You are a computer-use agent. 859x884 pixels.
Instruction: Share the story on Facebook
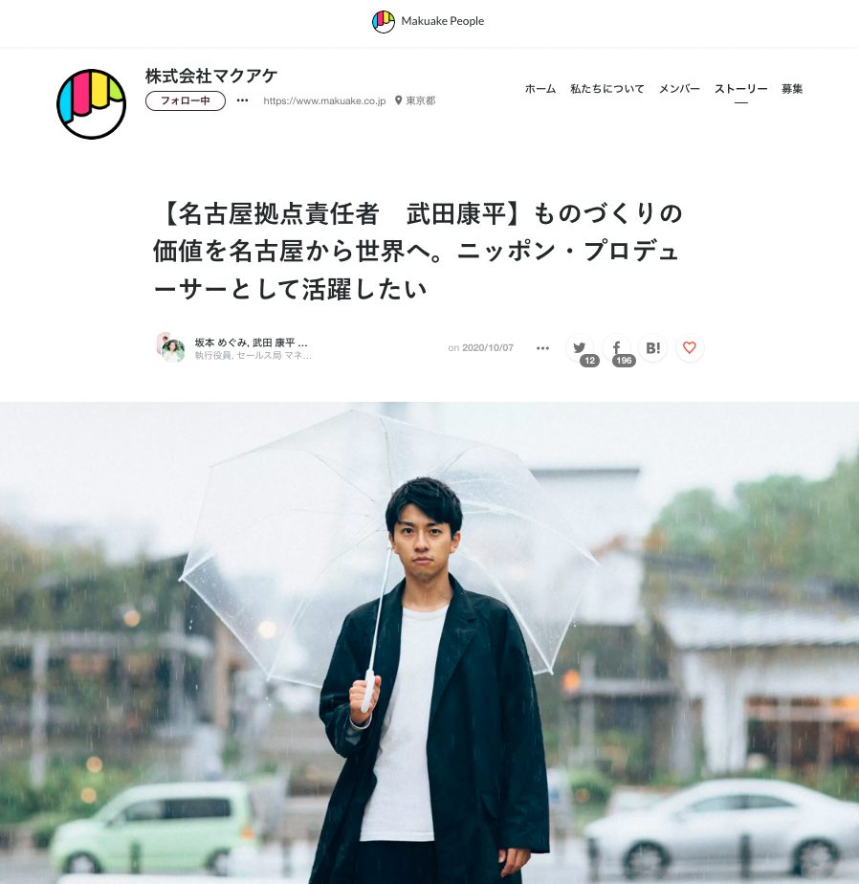point(617,347)
